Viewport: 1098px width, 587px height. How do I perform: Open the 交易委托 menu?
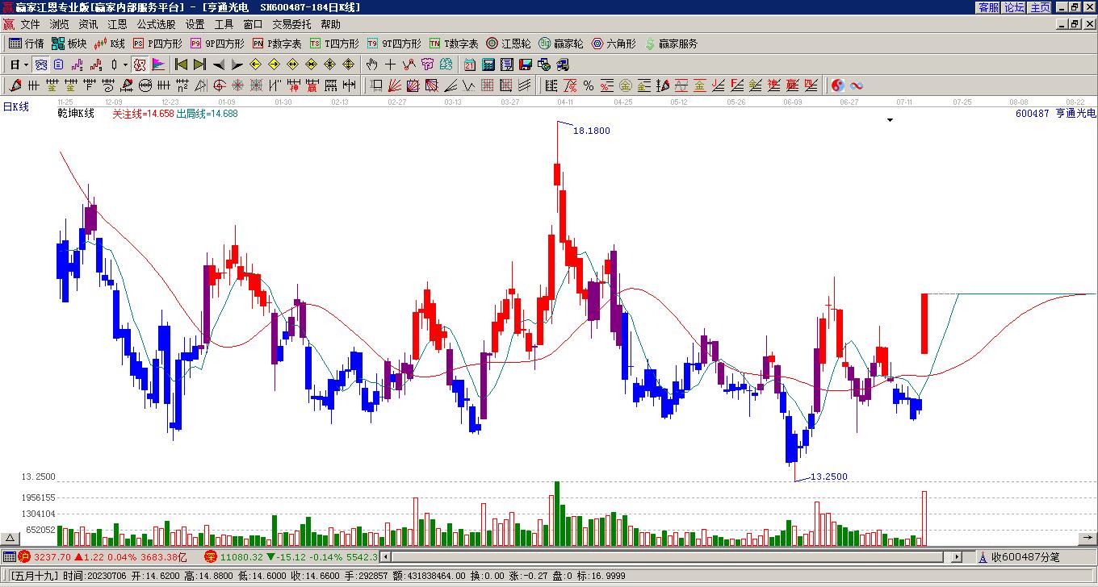point(291,25)
